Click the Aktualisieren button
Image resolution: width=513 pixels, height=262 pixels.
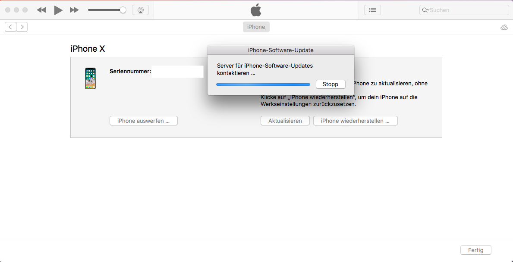coord(285,121)
